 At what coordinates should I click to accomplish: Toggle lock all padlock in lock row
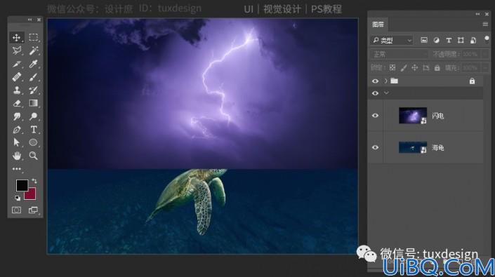coord(437,68)
